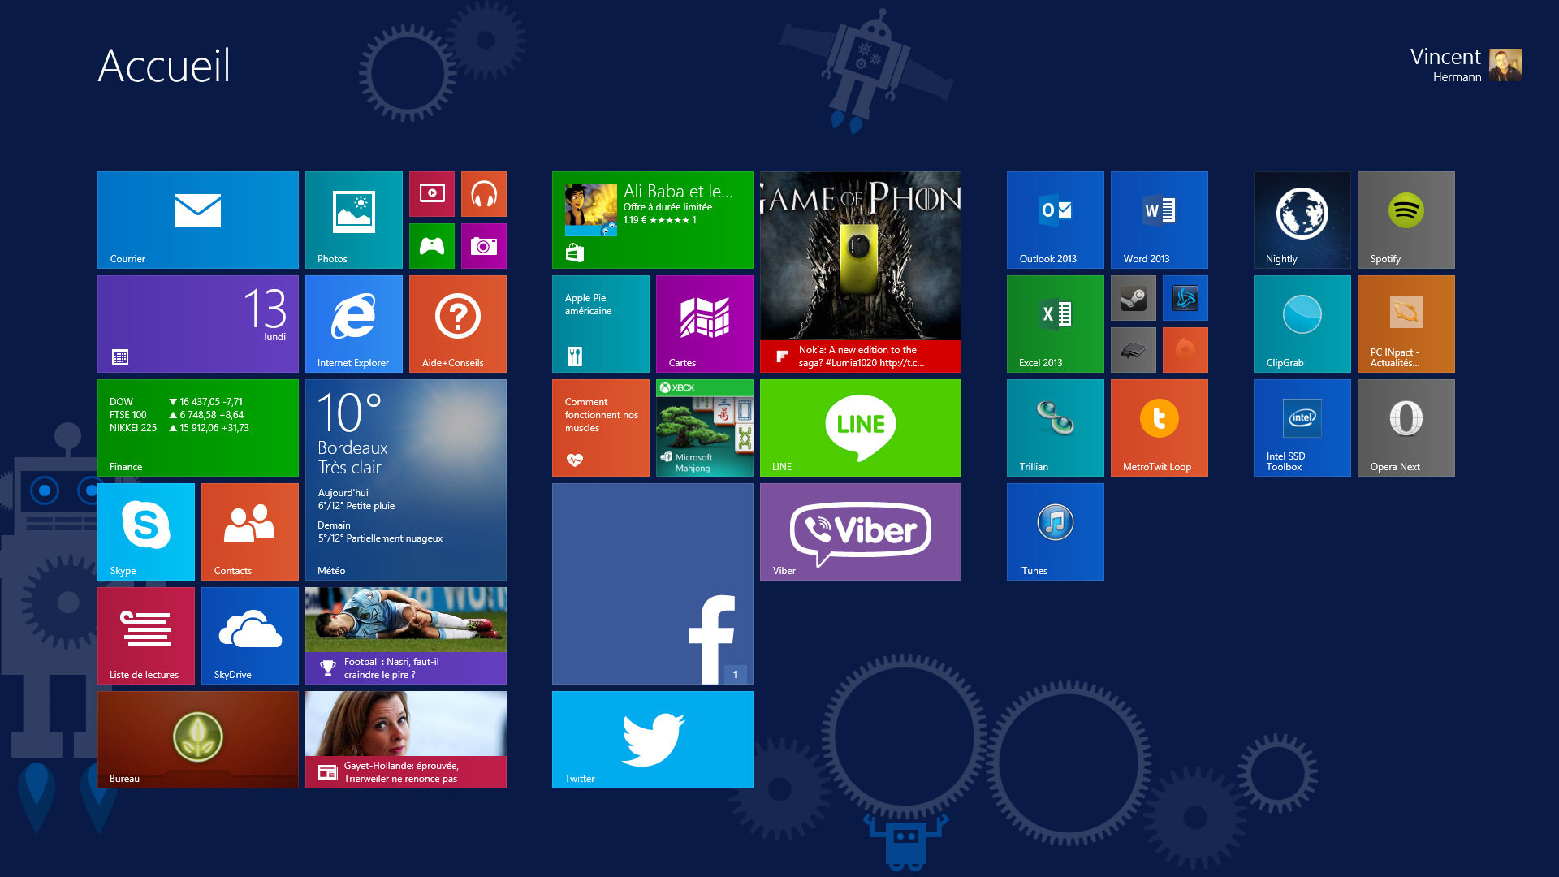
Task: Open the Steam small tile
Action: click(1133, 298)
